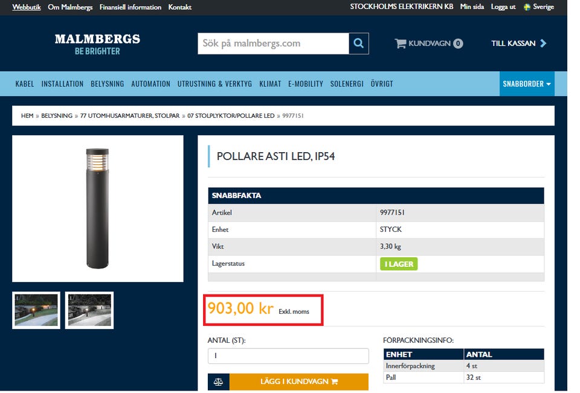Open the E-Mobility menu
The image size is (580, 393).
(x=306, y=84)
